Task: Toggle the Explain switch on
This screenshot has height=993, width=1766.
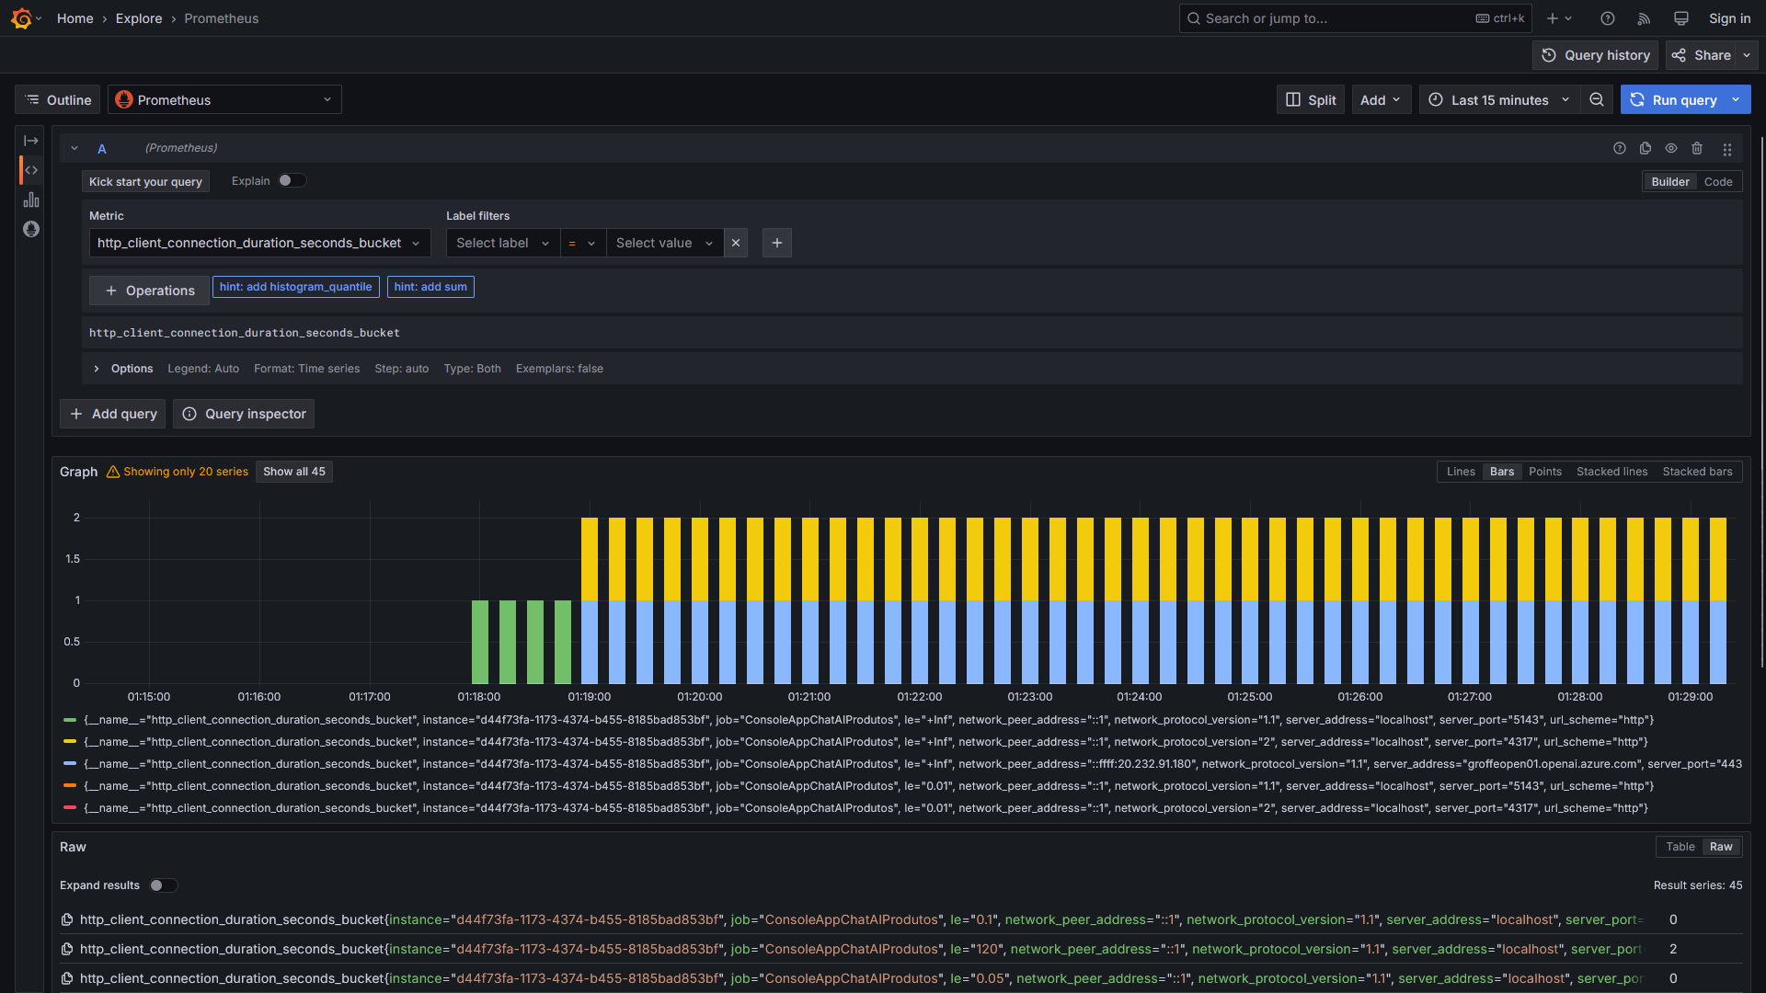Action: point(292,181)
